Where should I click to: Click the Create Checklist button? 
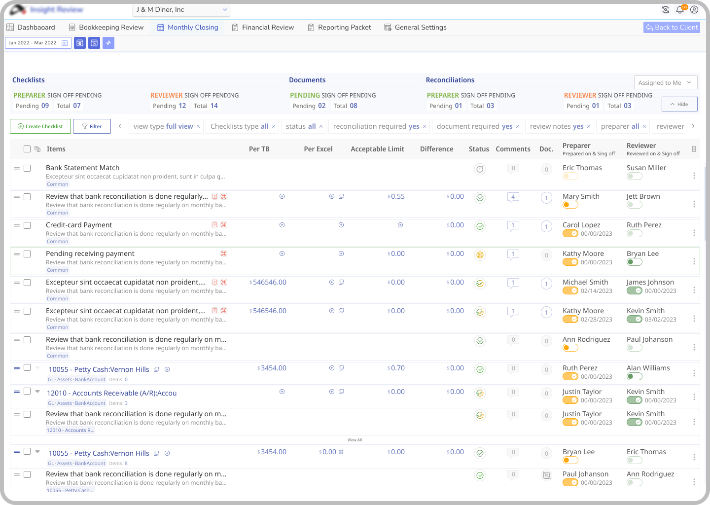click(x=40, y=126)
